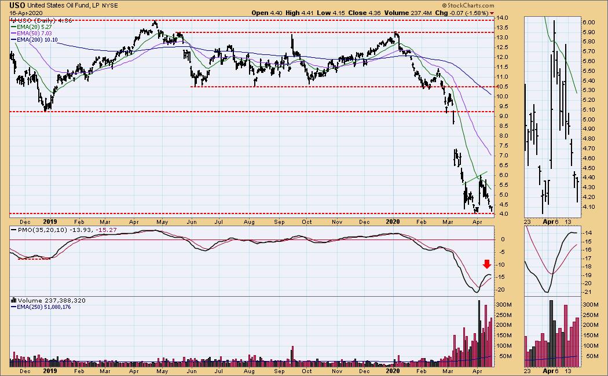The height and width of the screenshot is (376, 608).
Task: Click the tallest volume bar in the main volume panel
Action: coord(479,333)
